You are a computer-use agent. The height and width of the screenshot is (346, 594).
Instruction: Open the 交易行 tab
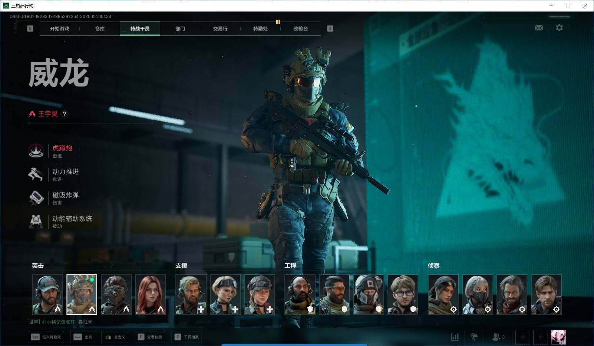[x=220, y=29]
